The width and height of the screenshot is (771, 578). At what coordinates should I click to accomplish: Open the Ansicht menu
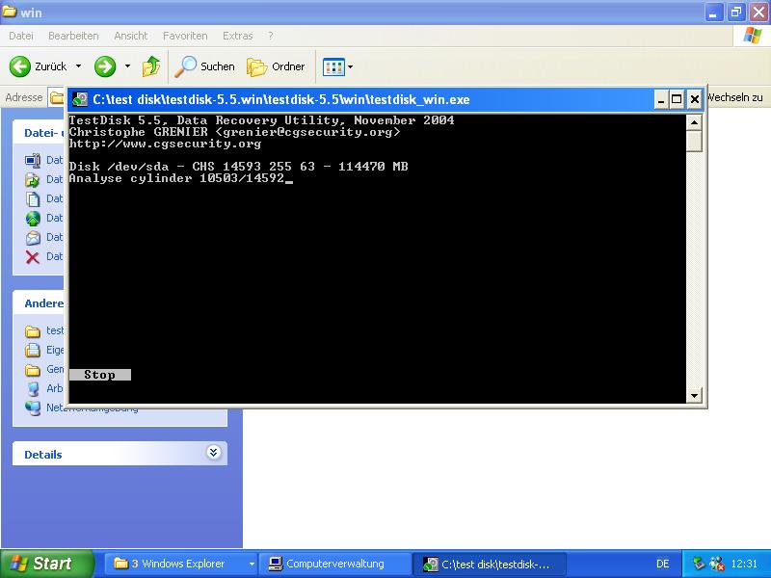131,36
